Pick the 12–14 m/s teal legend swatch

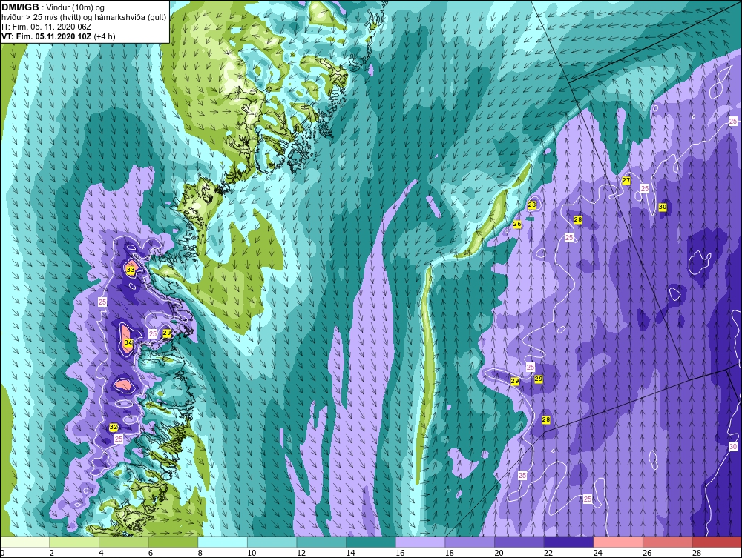(321, 542)
